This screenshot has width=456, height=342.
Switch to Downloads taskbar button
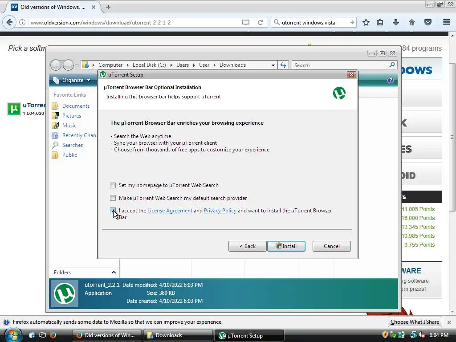click(x=178, y=335)
